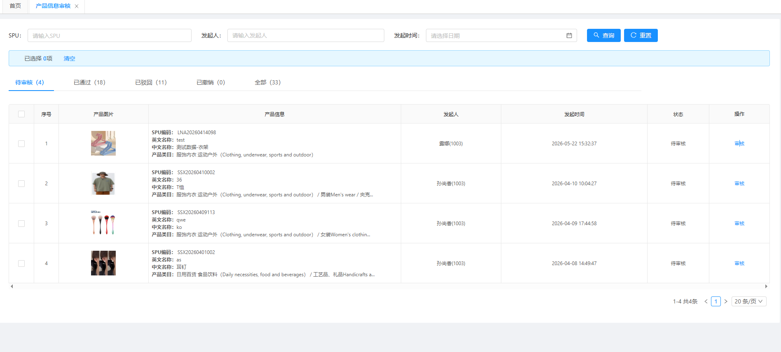This screenshot has height=352, width=781.
Task: Check the checkbox for row 2
Action: click(x=21, y=184)
